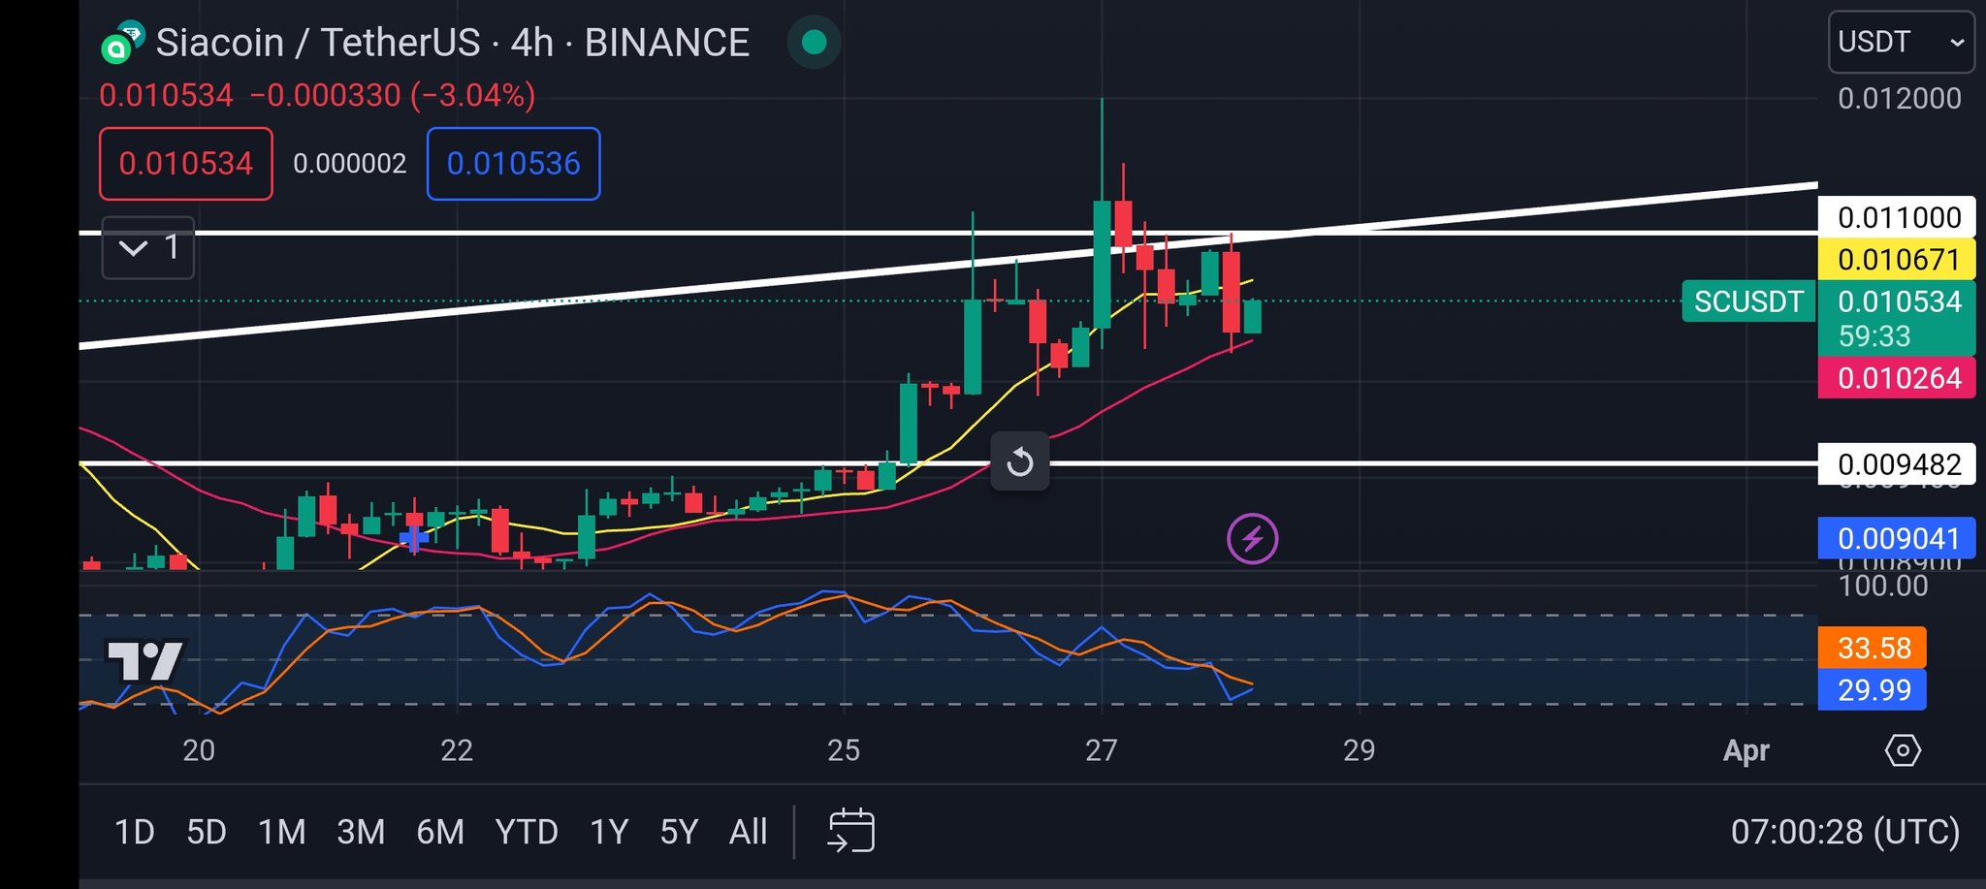Click the 0.011000 horizontal line price label
Screen dimensions: 1986x889
click(x=1897, y=217)
